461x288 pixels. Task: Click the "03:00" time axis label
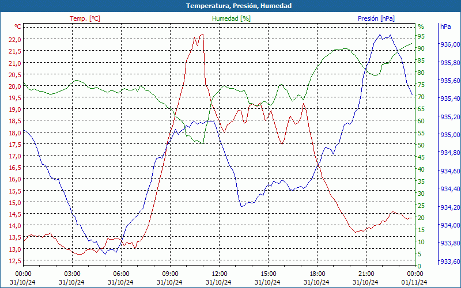click(x=72, y=274)
